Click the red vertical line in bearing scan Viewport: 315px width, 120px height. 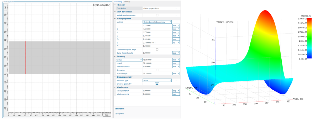tap(26, 57)
